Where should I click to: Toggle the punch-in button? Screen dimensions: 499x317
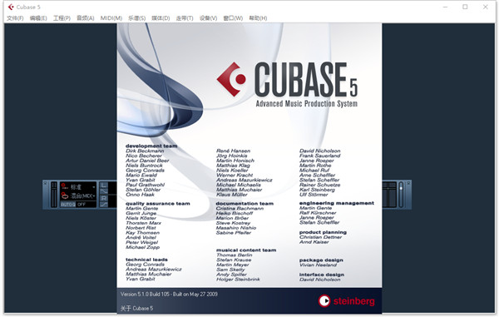pos(104,191)
